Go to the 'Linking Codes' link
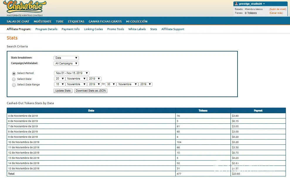This screenshot has width=290, height=179. [x=93, y=29]
